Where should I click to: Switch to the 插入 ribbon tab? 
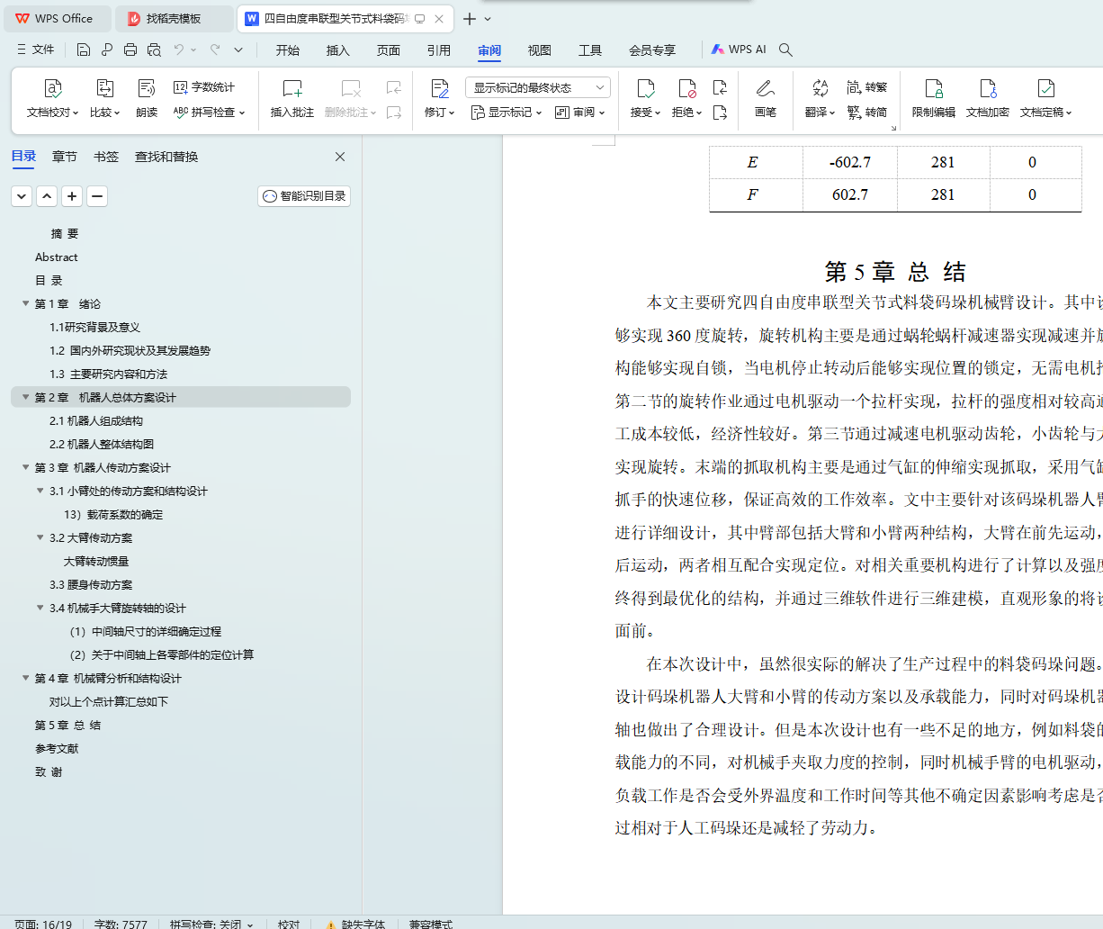click(x=338, y=50)
